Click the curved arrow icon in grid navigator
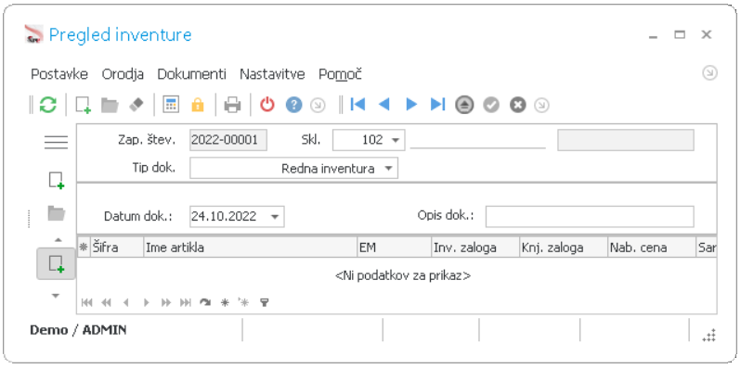741x369 pixels. point(204,302)
